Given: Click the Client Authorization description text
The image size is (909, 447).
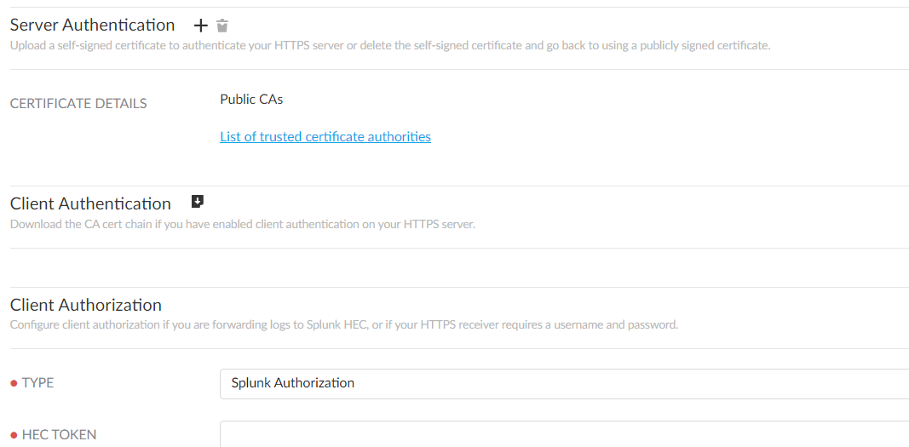Looking at the screenshot, I should pos(343,324).
